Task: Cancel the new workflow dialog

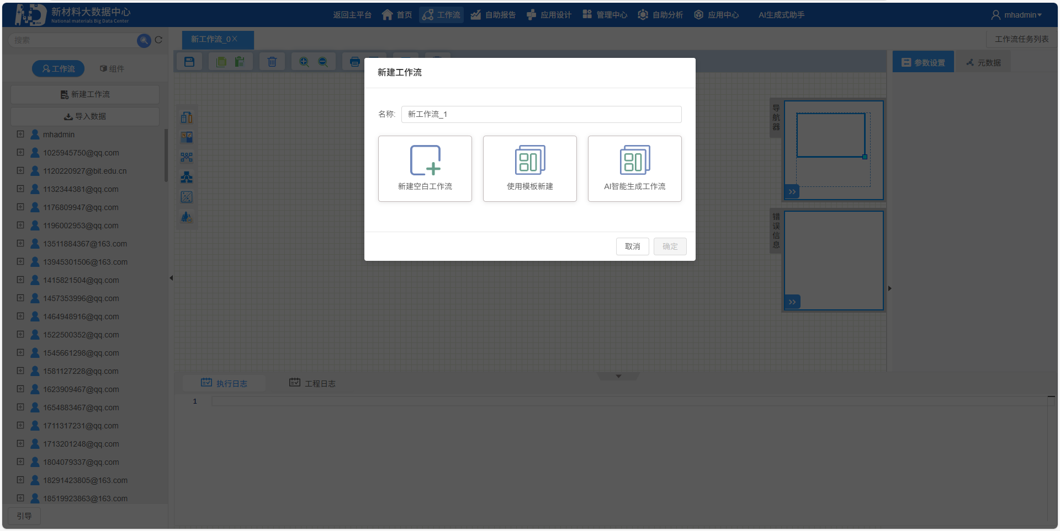Action: [632, 246]
